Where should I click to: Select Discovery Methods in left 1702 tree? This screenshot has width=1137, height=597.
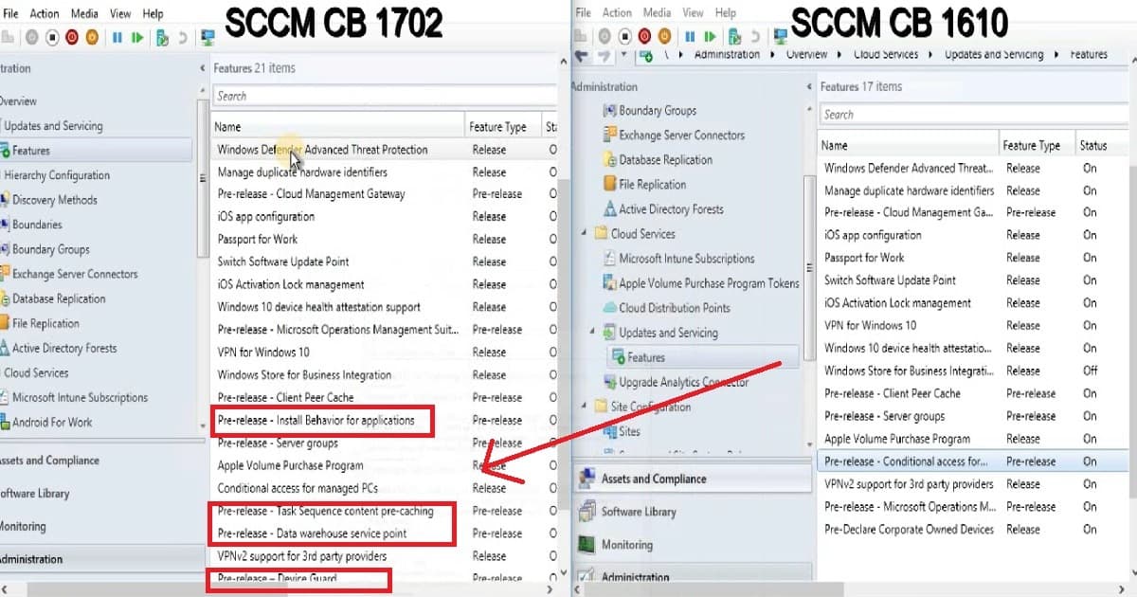click(x=54, y=199)
